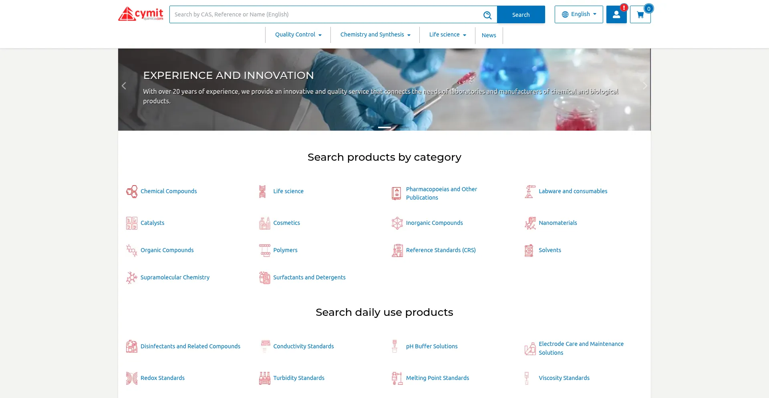Open the user account icon
This screenshot has width=769, height=398.
tap(616, 15)
